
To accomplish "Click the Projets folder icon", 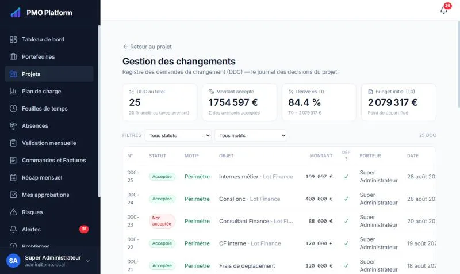I will click(13, 74).
